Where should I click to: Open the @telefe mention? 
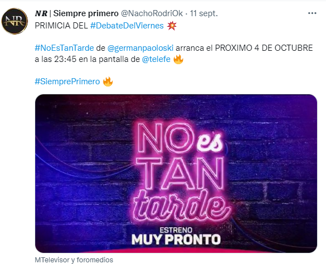click(156, 59)
